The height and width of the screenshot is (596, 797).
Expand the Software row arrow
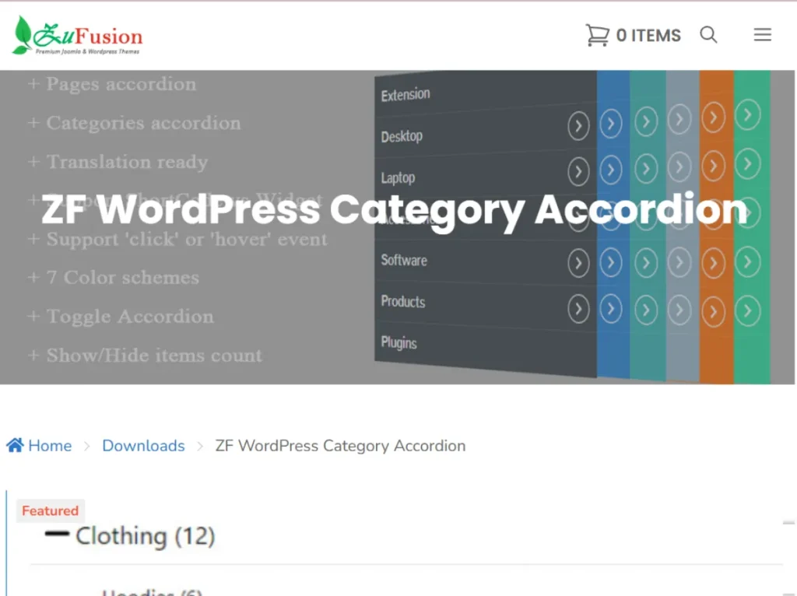click(578, 264)
